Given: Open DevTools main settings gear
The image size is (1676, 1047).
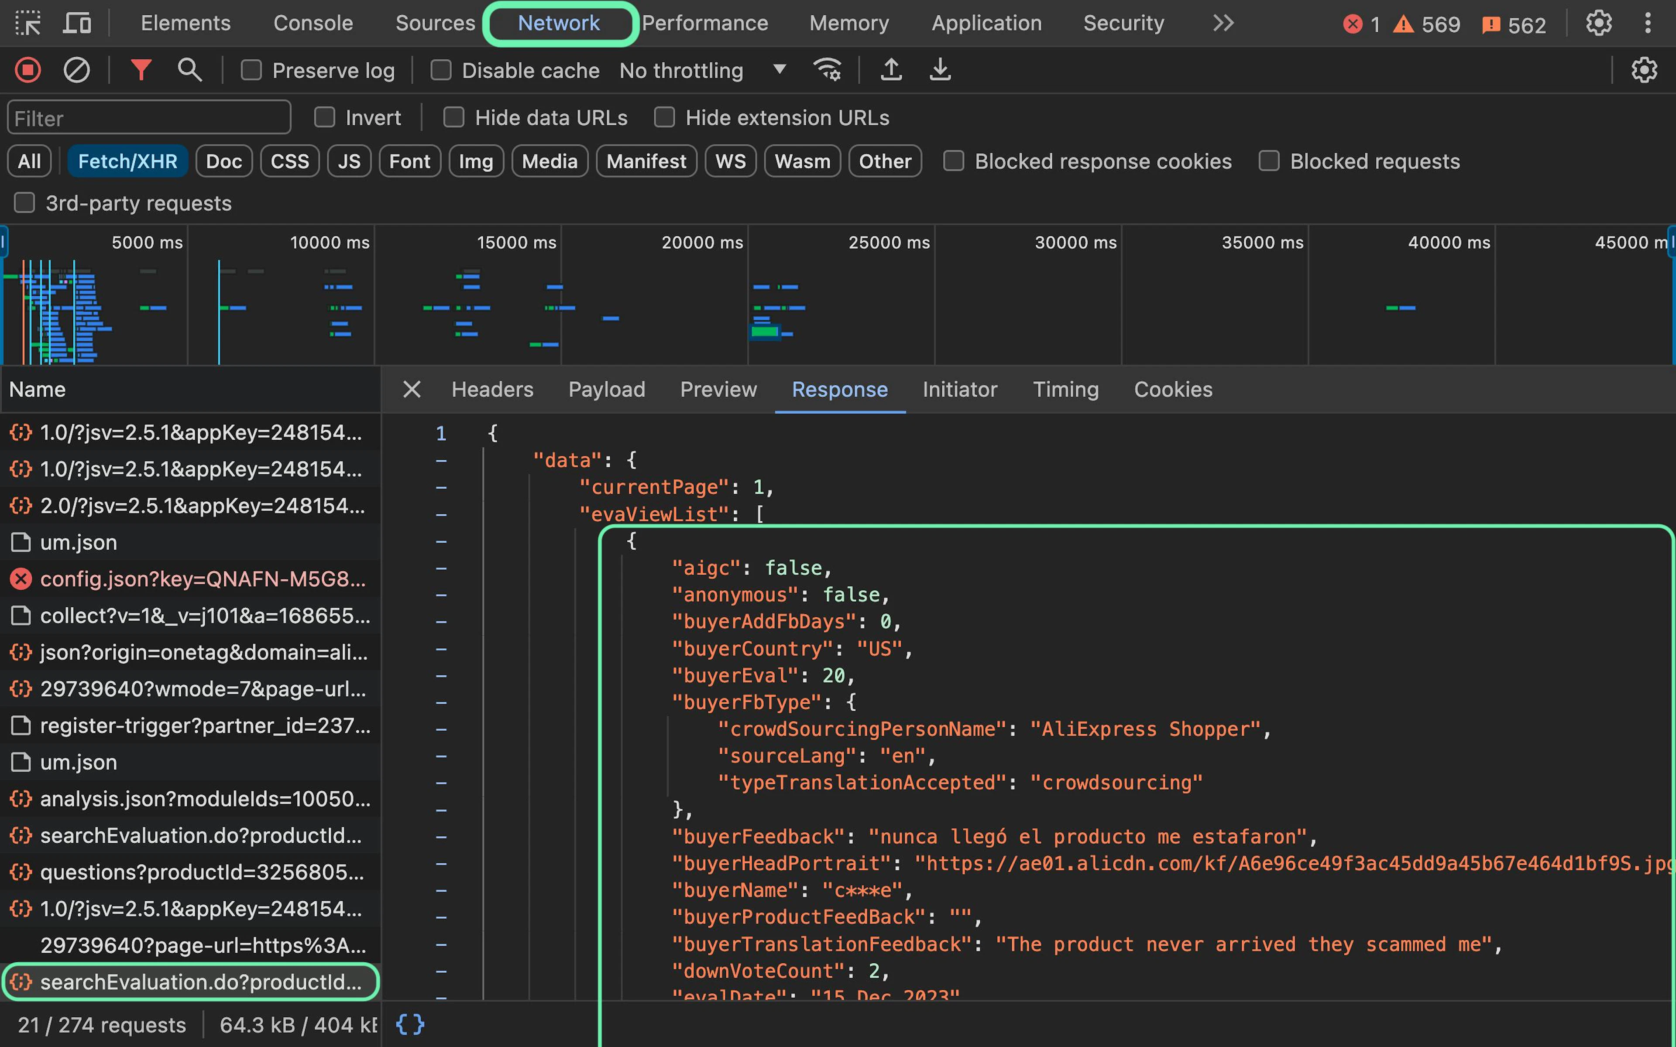Looking at the screenshot, I should [x=1599, y=24].
